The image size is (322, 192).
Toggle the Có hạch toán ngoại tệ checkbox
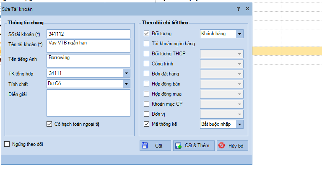click(49, 124)
